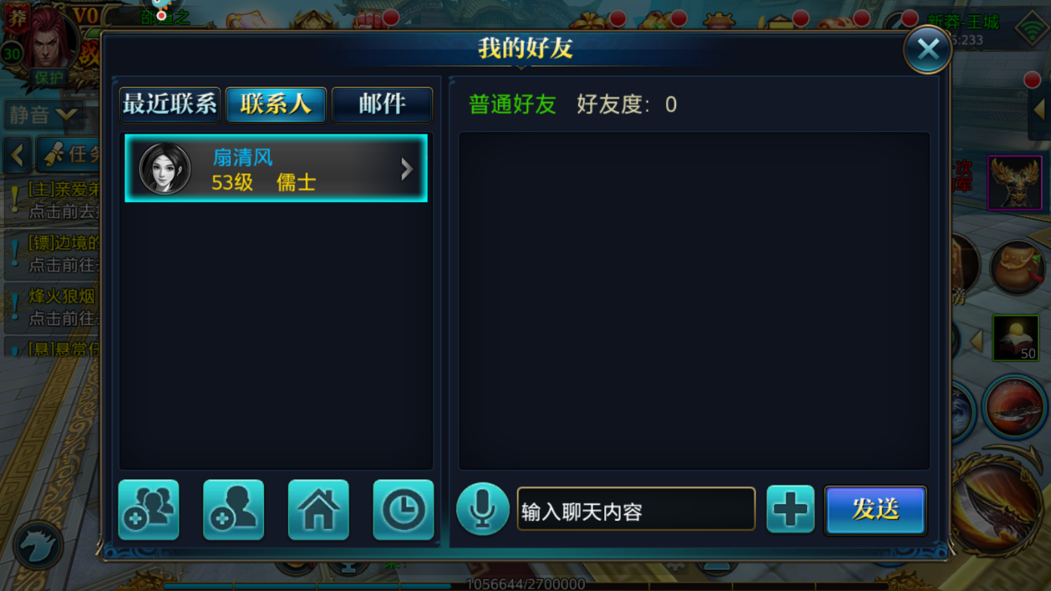Expand the 静音 sound dropdown
Image resolution: width=1051 pixels, height=591 pixels.
(44, 115)
